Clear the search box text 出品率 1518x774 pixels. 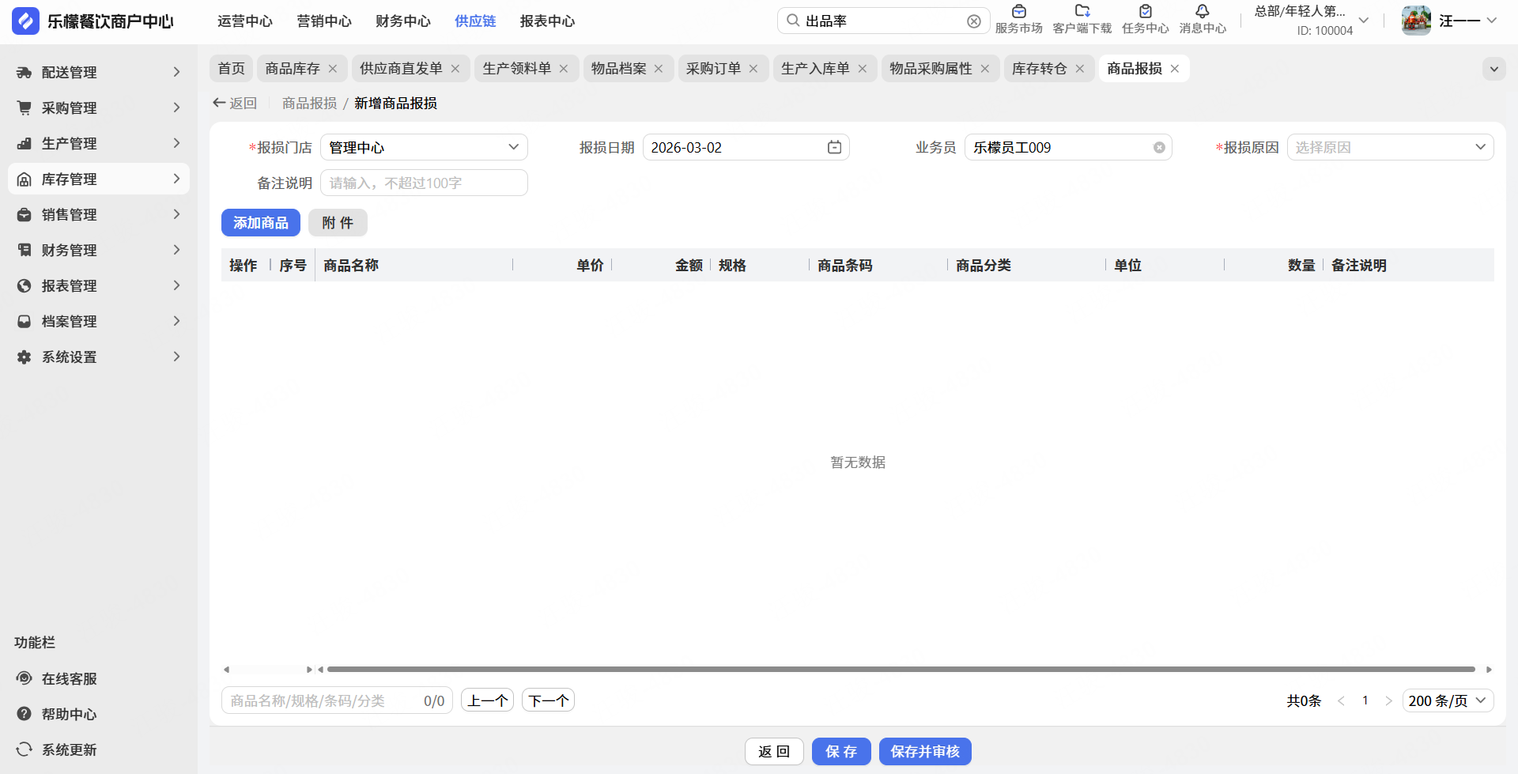[974, 21]
